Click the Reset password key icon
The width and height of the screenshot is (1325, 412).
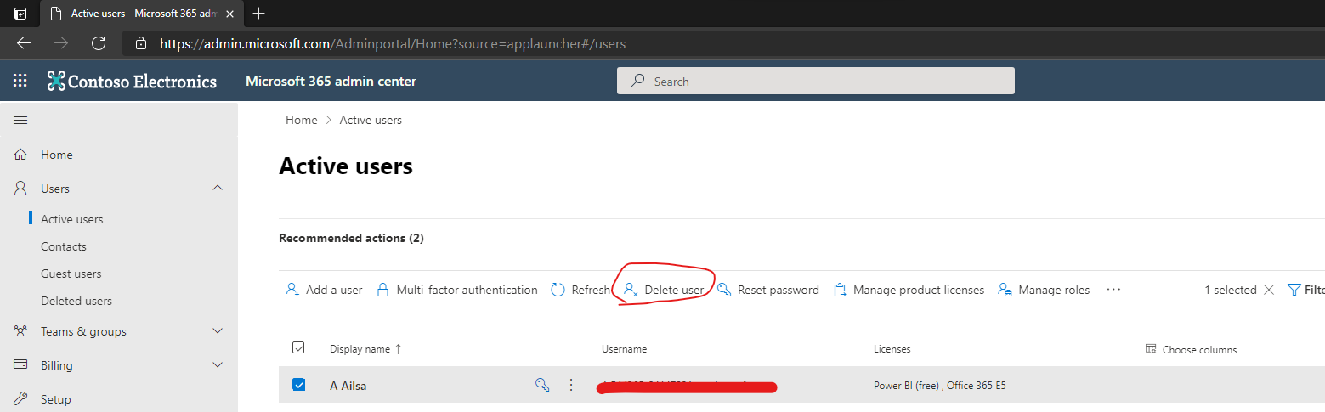click(724, 290)
